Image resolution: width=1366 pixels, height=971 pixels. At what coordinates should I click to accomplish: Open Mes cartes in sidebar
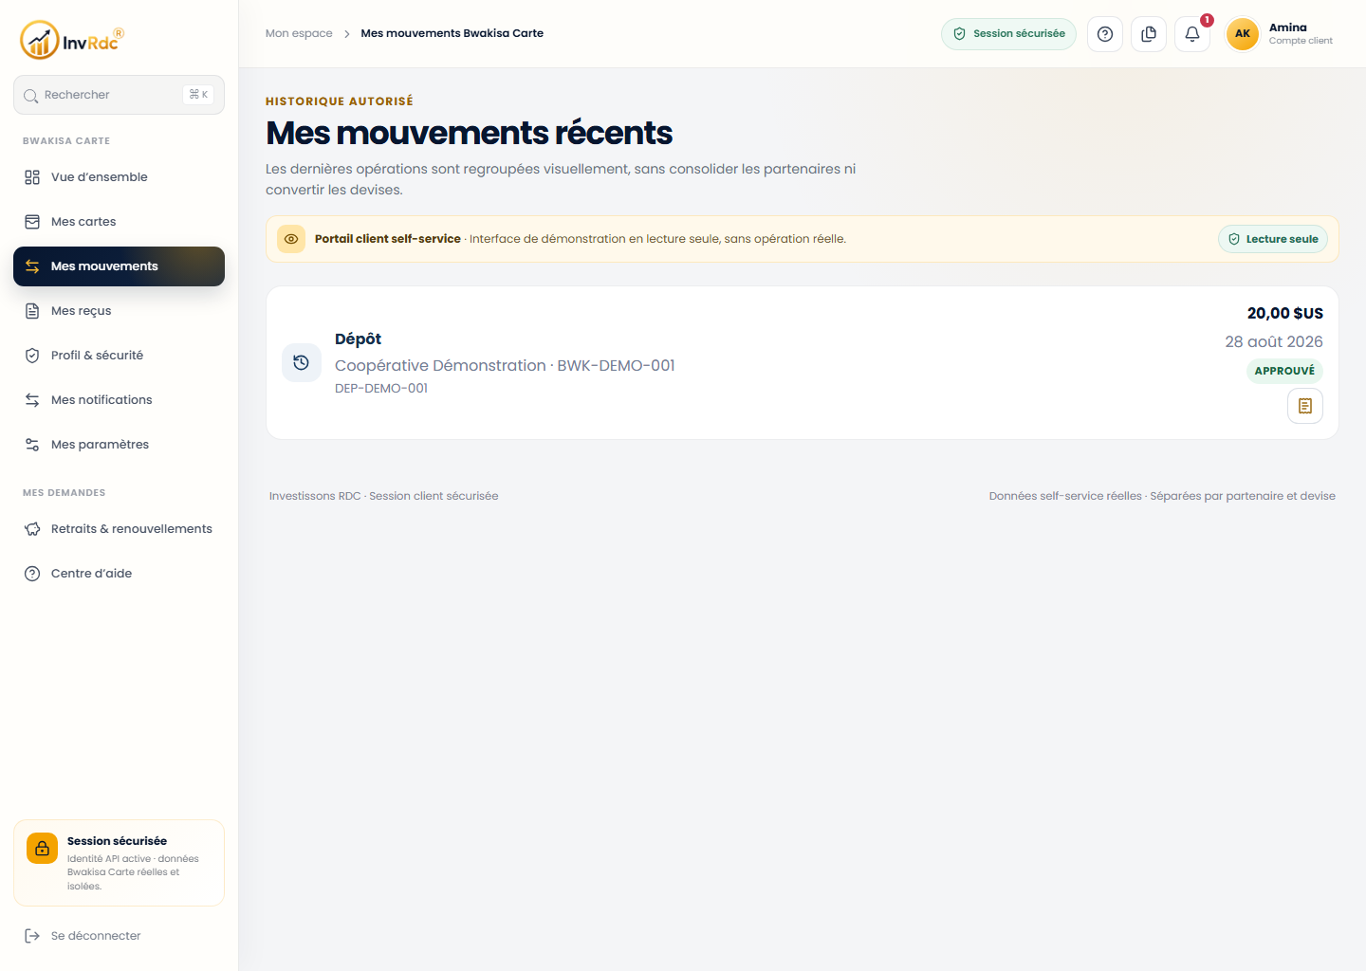[119, 222]
